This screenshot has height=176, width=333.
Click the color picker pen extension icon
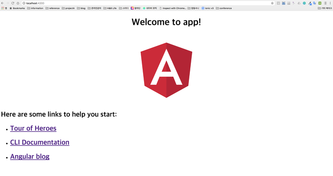[x=310, y=3]
